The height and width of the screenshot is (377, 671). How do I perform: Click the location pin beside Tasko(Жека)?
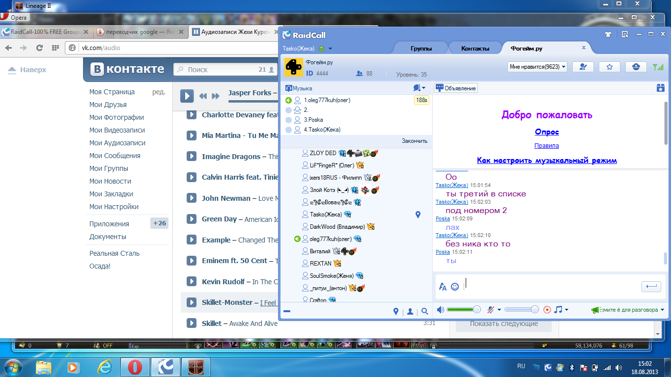tap(418, 215)
